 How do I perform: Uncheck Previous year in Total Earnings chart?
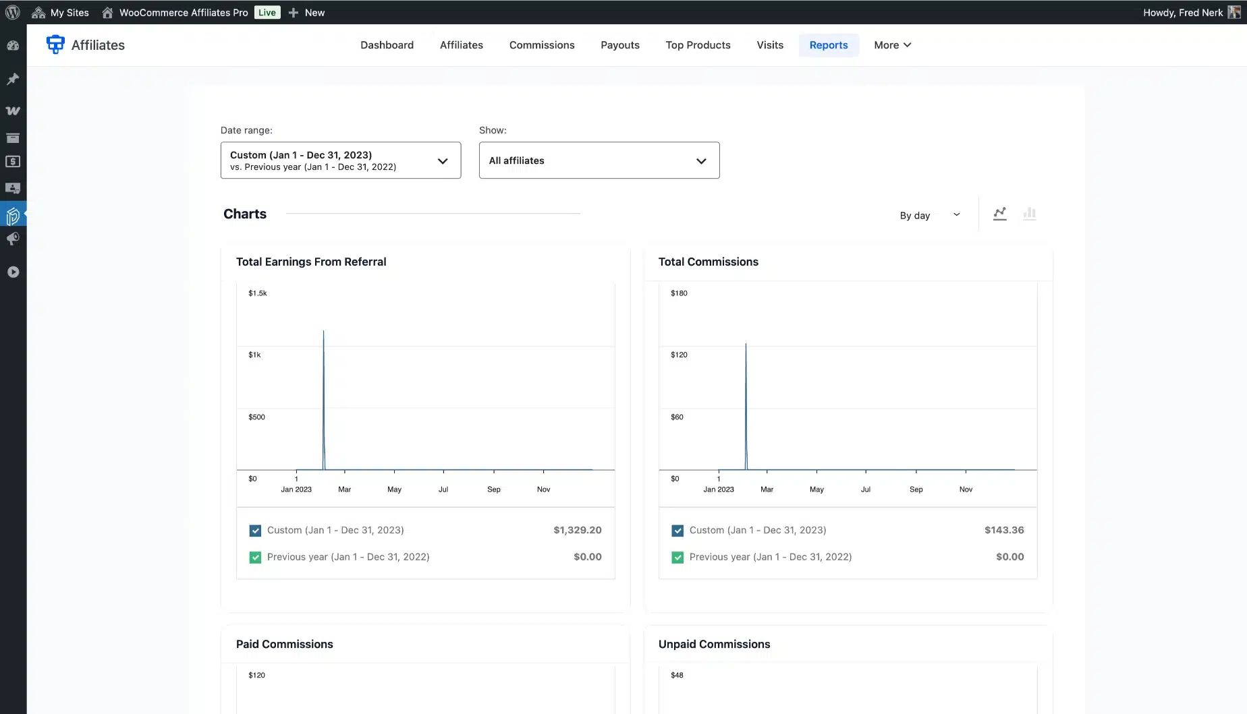(255, 558)
